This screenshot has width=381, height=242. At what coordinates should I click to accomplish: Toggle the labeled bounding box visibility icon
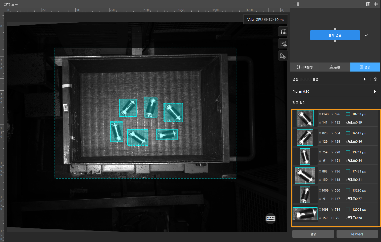coord(283,32)
